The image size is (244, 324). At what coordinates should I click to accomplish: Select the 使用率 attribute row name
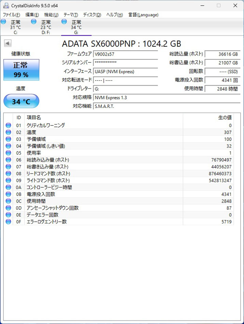(34, 153)
